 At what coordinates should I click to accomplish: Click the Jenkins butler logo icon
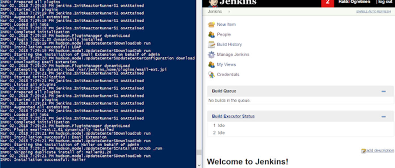pos(213,3)
